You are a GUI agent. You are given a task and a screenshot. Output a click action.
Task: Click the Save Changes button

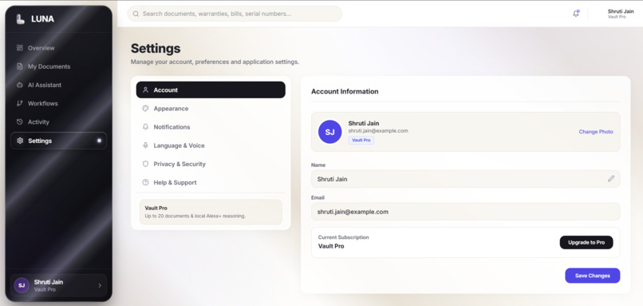593,276
